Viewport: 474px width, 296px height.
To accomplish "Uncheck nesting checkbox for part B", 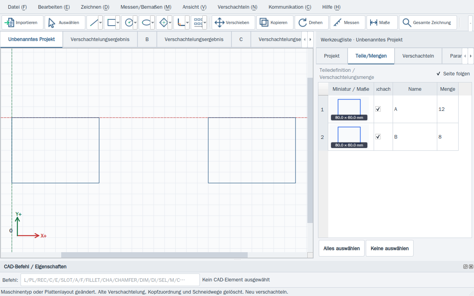I will click(378, 137).
